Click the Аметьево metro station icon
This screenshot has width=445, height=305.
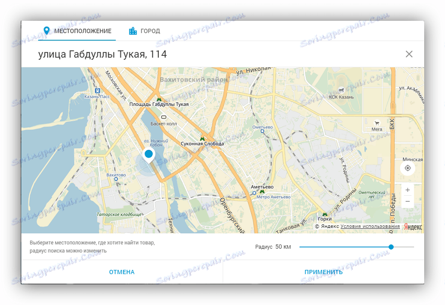pos(262,191)
